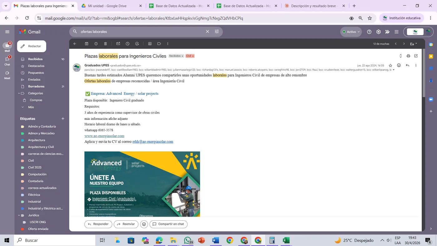Move email to another folder icon
Viewport: 437px width, 246px height.
(150, 44)
